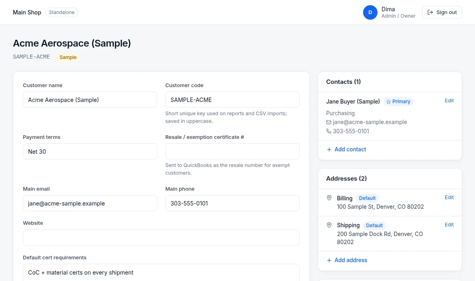
Task: Click the star icon in Primary badge
Action: pos(388,102)
